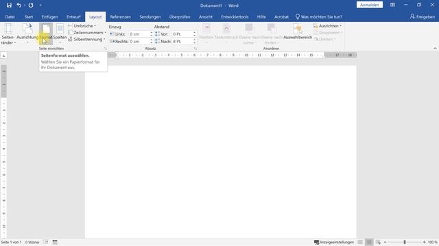Viewport: 439px width, 246px height.
Task: Expand the Zeilennummern dropdown
Action: click(87, 33)
